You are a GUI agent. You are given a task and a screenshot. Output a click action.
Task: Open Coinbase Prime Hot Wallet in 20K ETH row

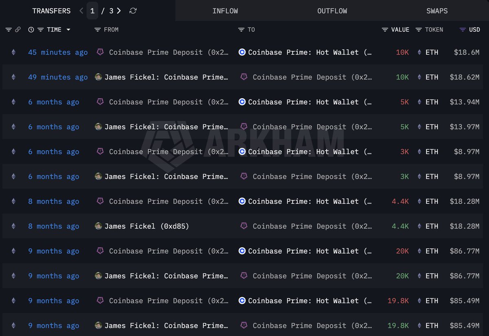(x=310, y=251)
